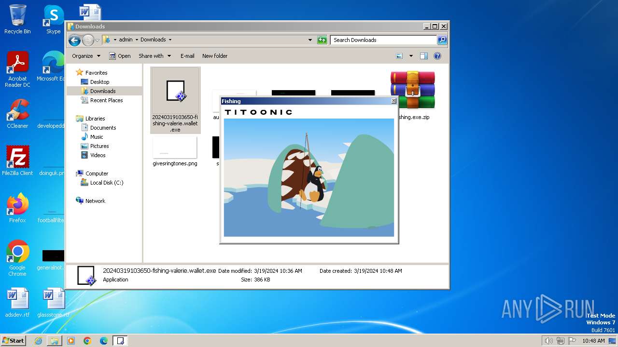
Task: Select Libraries in the navigation pane
Action: point(95,119)
